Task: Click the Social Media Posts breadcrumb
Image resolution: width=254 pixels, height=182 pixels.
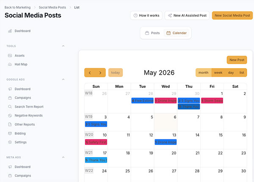Action: (52, 8)
